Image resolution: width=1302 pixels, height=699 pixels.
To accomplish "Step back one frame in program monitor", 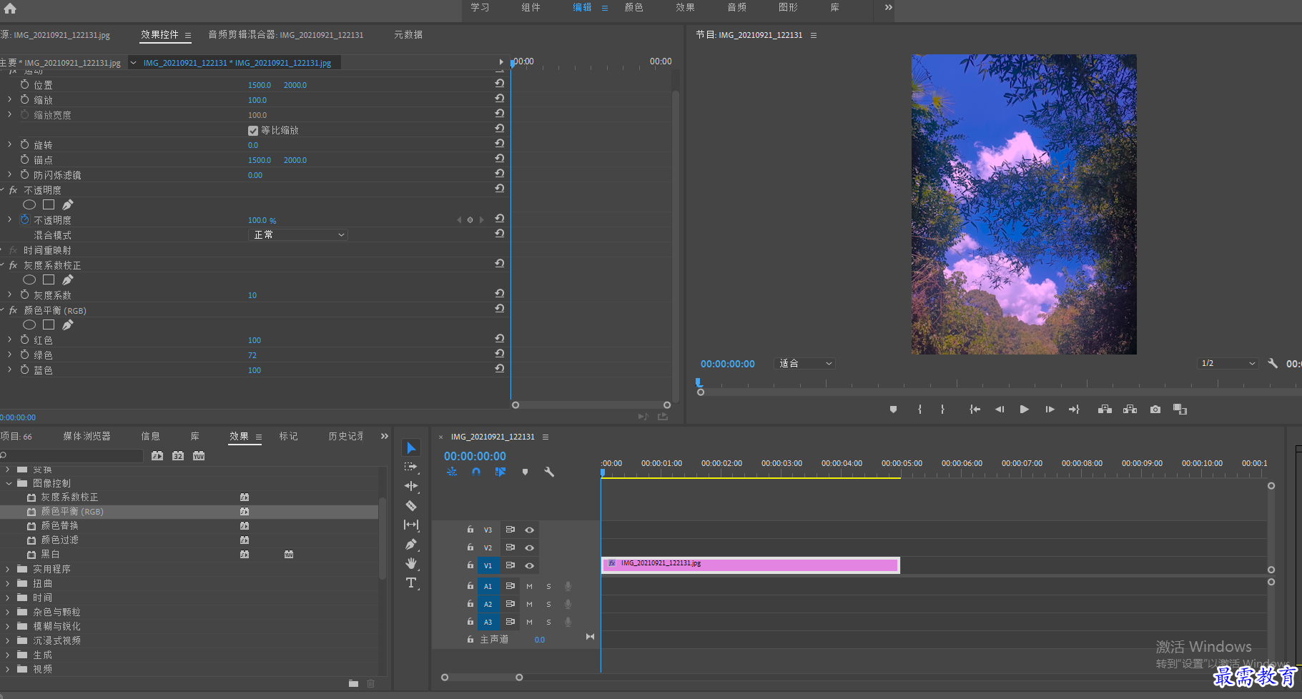I will point(1000,410).
